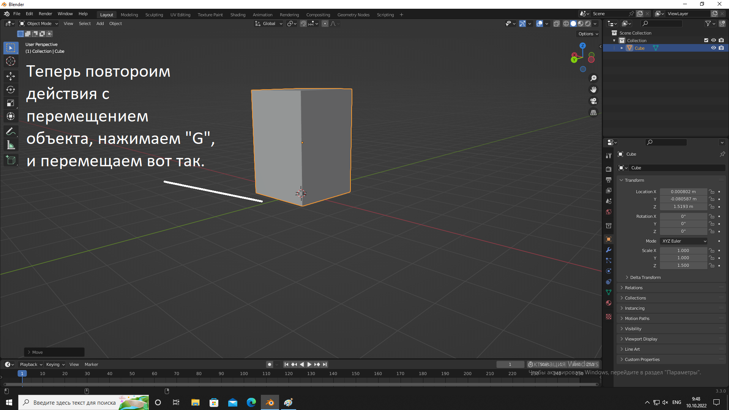The image size is (729, 410).
Task: Open the World properties tab
Action: (x=609, y=212)
